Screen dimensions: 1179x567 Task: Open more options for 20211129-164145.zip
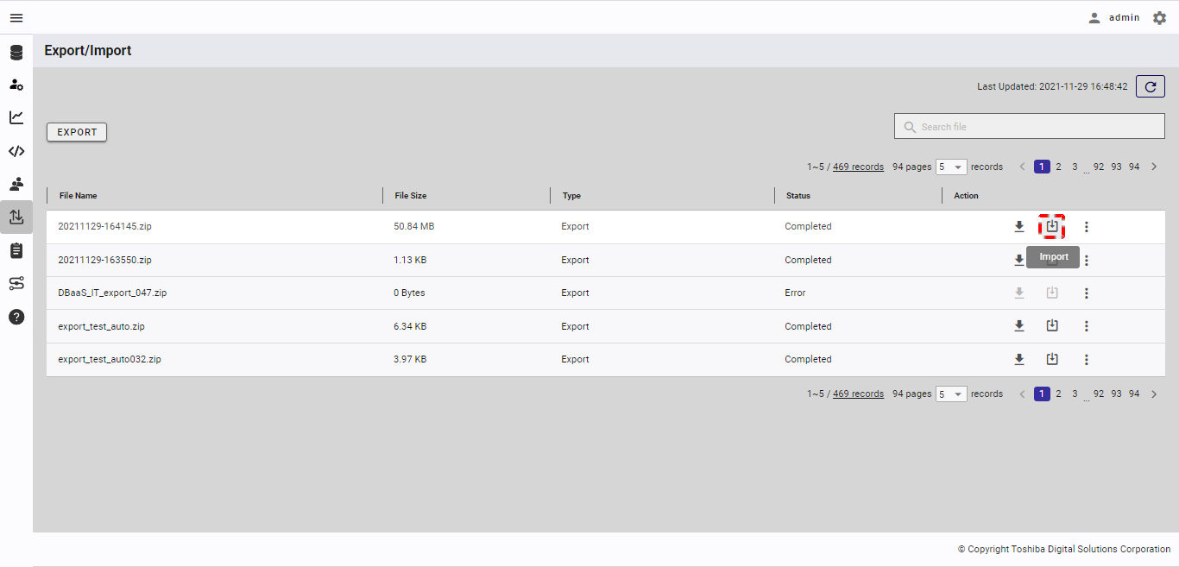click(x=1087, y=227)
